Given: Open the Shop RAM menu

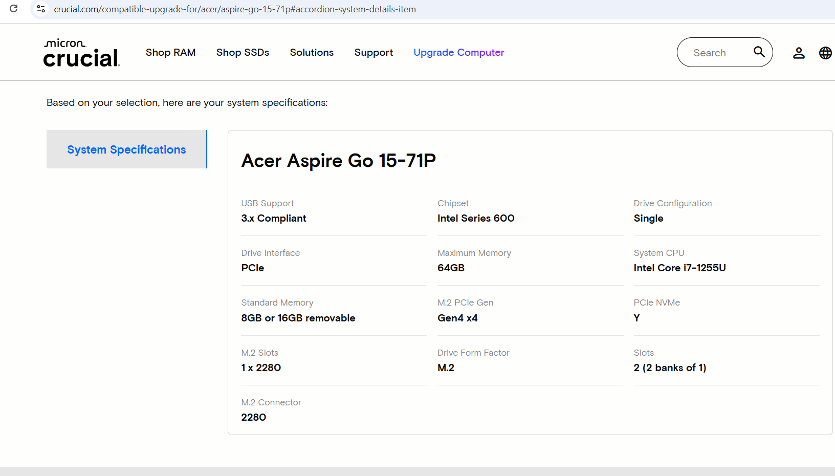Looking at the screenshot, I should tap(170, 52).
